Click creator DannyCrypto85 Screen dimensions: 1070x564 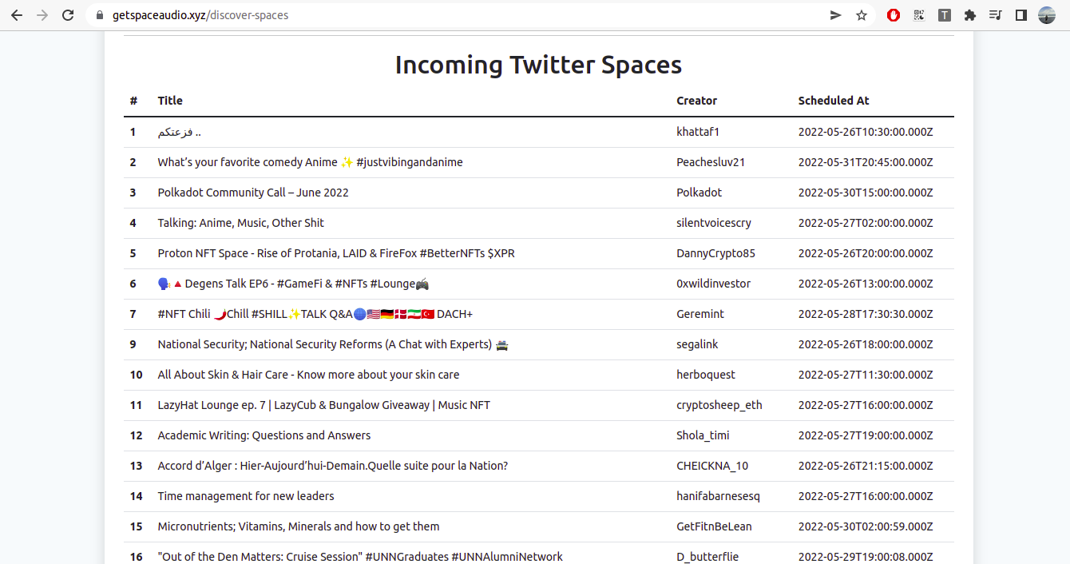[x=715, y=253]
